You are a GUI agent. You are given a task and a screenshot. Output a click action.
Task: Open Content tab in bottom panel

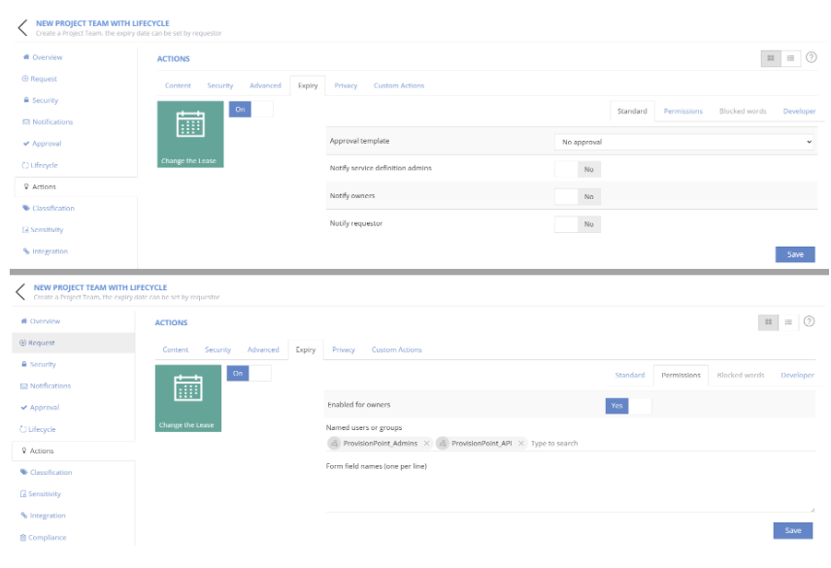(x=176, y=350)
